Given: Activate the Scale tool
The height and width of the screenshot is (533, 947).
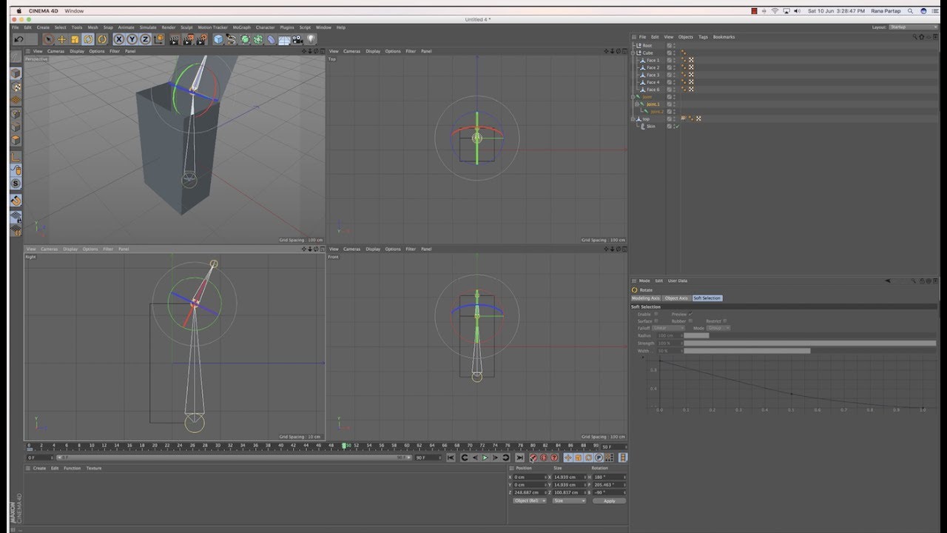Looking at the screenshot, I should (x=75, y=39).
